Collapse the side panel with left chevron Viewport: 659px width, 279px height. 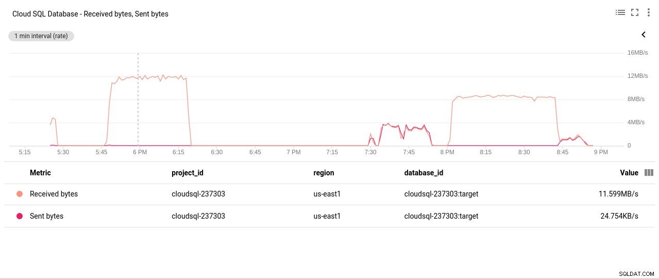644,35
